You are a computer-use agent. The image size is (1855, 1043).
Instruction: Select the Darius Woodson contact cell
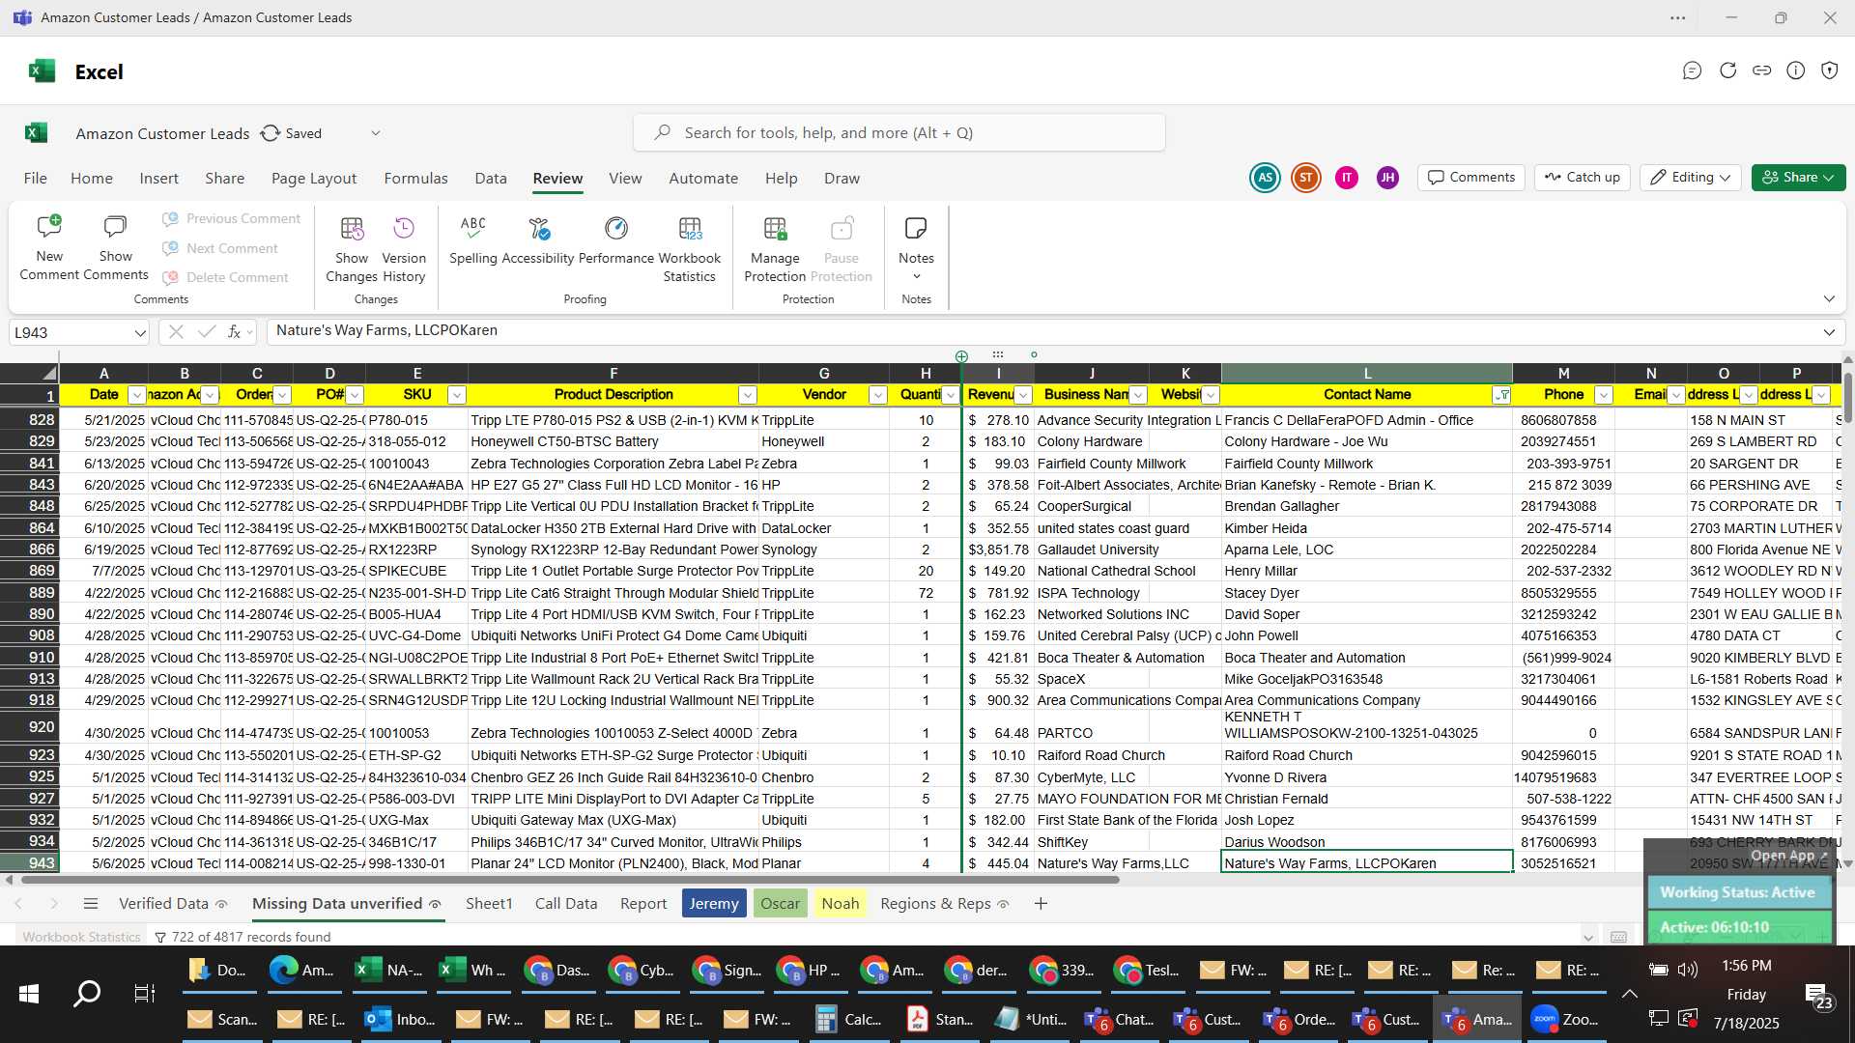point(1367,842)
